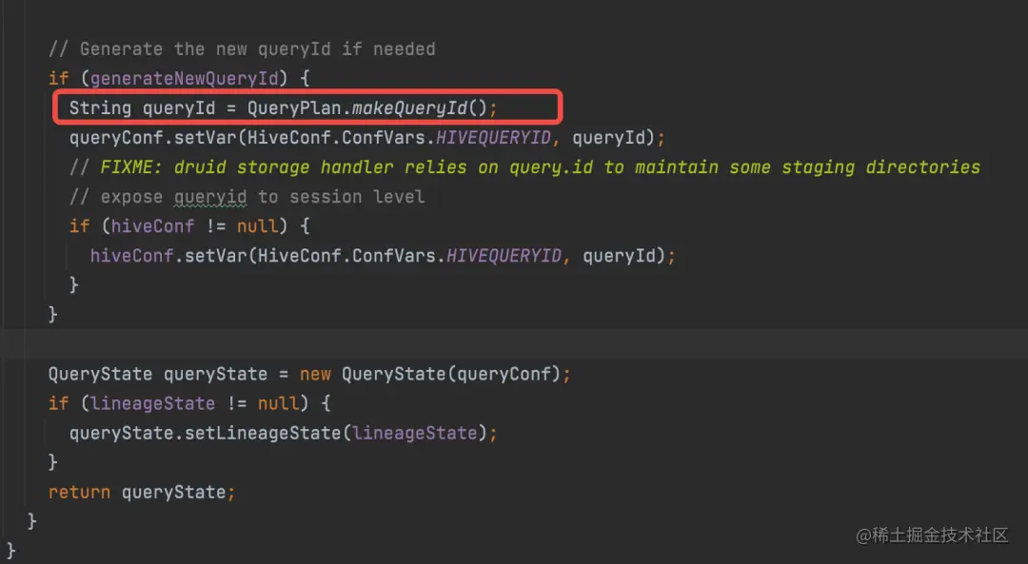The width and height of the screenshot is (1028, 564).
Task: Click 'new' keyword in QueryState construction
Action: [x=315, y=374]
